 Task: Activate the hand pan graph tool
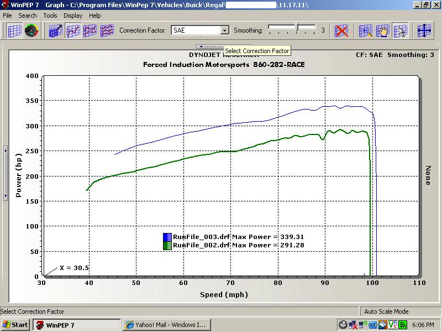pos(383,30)
